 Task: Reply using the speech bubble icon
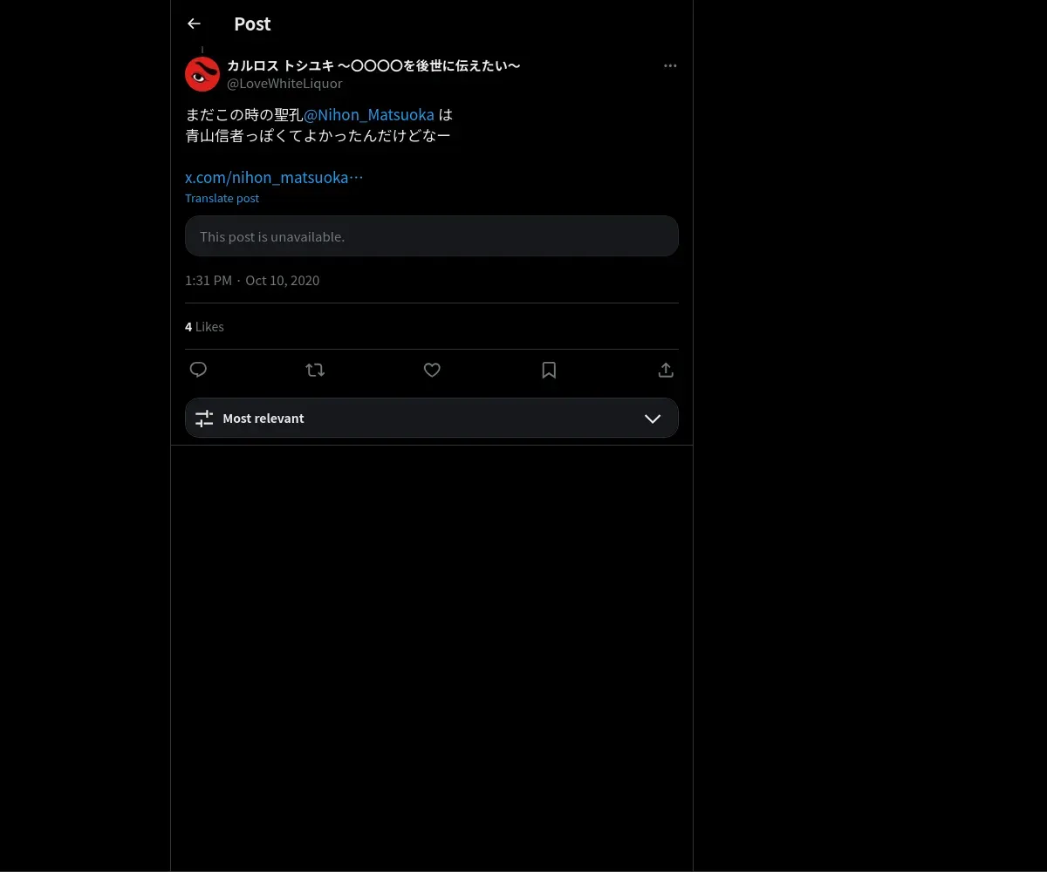click(x=198, y=370)
